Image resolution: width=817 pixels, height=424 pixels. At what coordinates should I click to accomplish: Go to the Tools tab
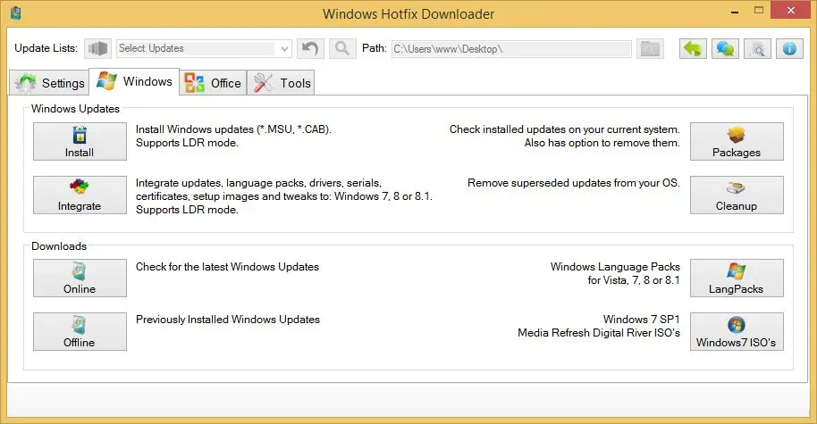(281, 83)
